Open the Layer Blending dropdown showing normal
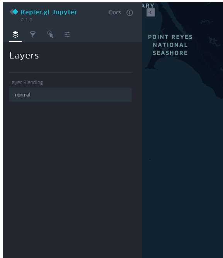223x258 pixels. (x=70, y=95)
